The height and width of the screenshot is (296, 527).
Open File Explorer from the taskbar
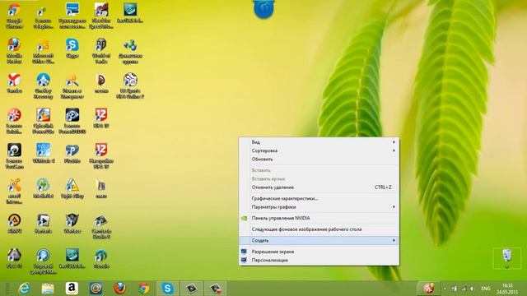click(x=48, y=289)
